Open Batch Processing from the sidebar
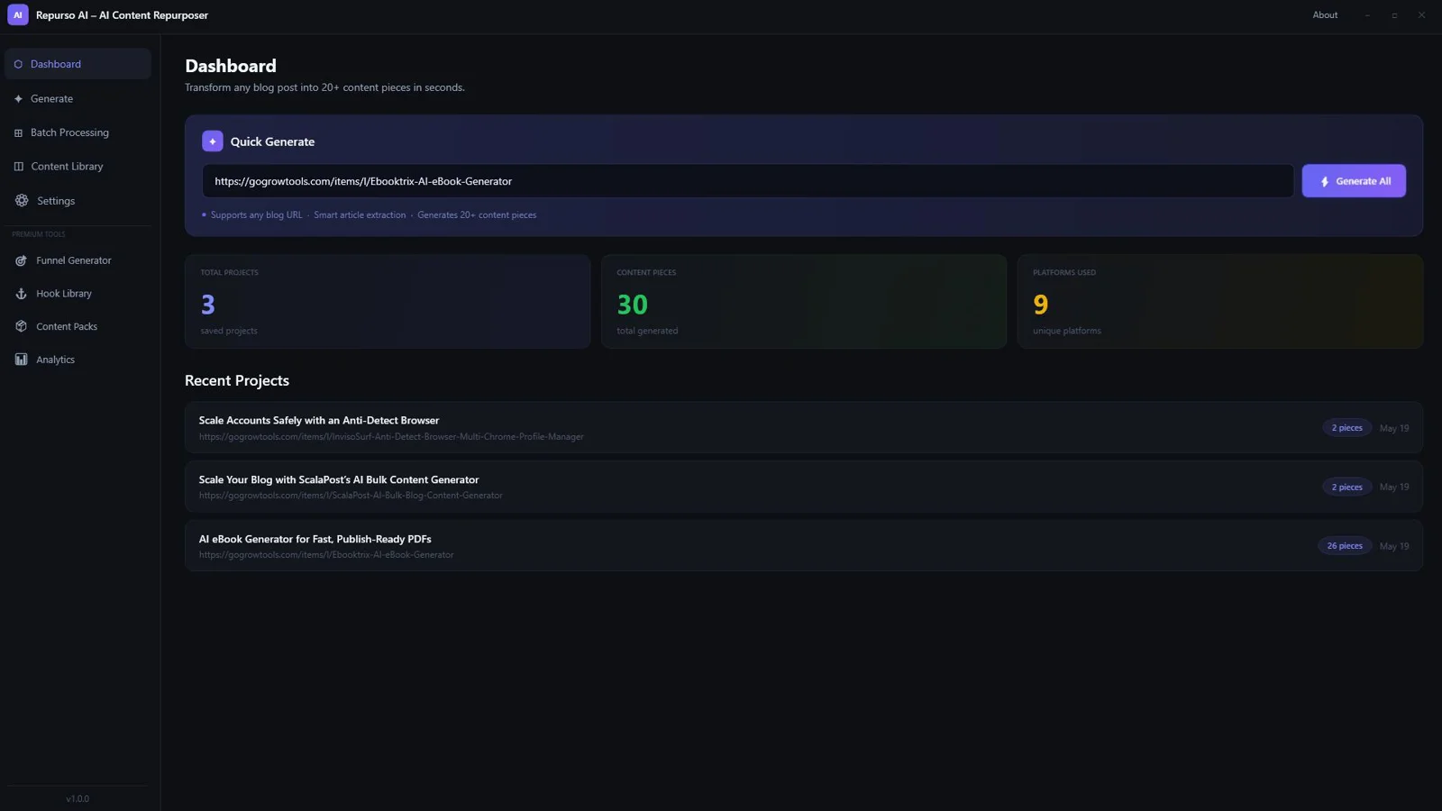The width and height of the screenshot is (1442, 811). tap(78, 132)
